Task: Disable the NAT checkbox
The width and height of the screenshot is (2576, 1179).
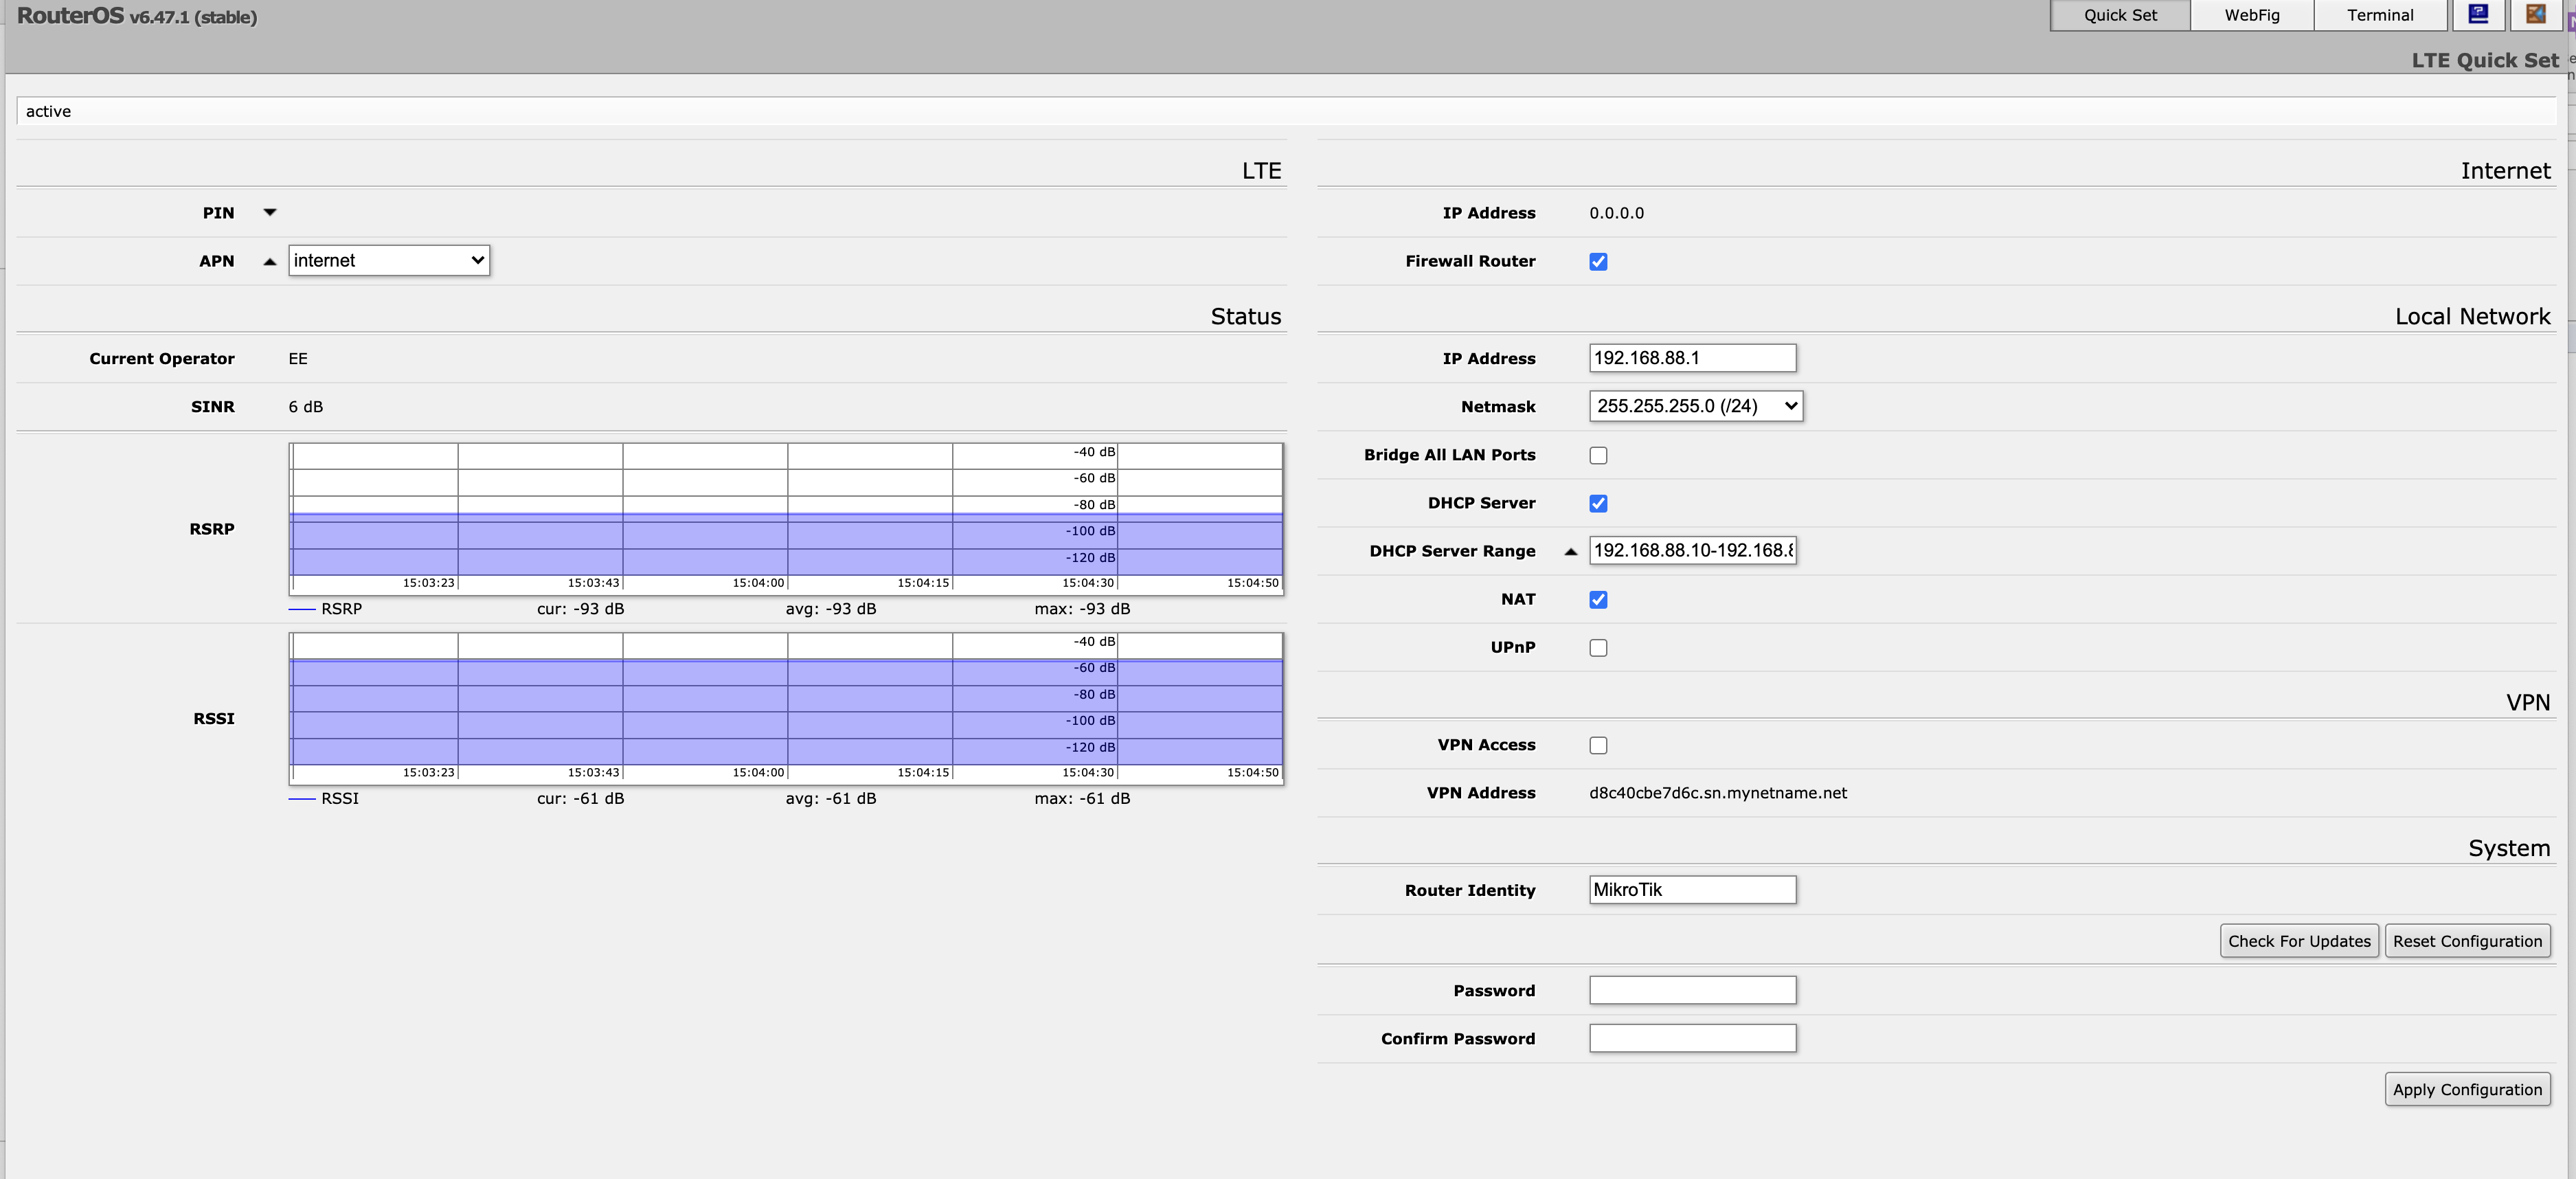Action: coord(1599,600)
